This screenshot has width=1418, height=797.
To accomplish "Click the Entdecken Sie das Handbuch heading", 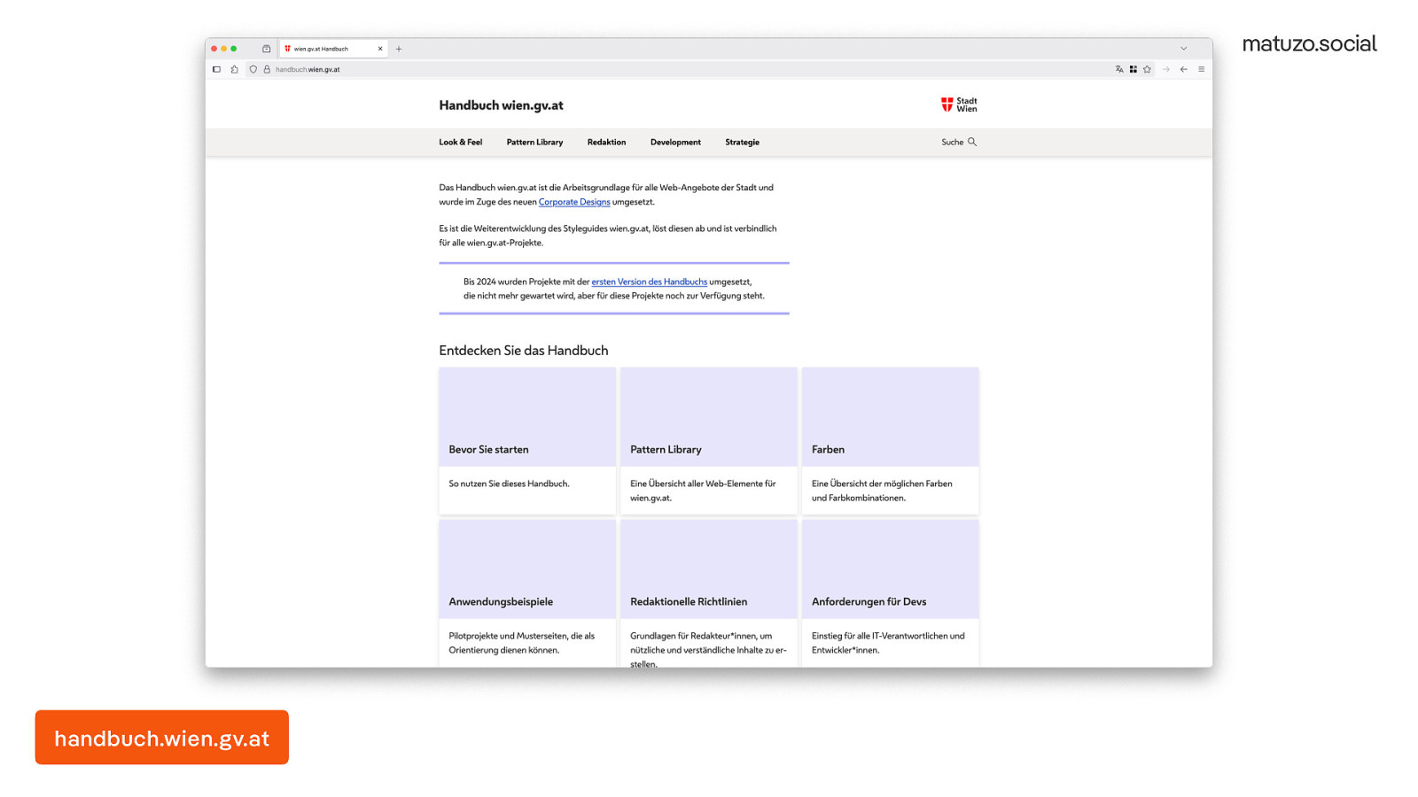I will point(524,351).
